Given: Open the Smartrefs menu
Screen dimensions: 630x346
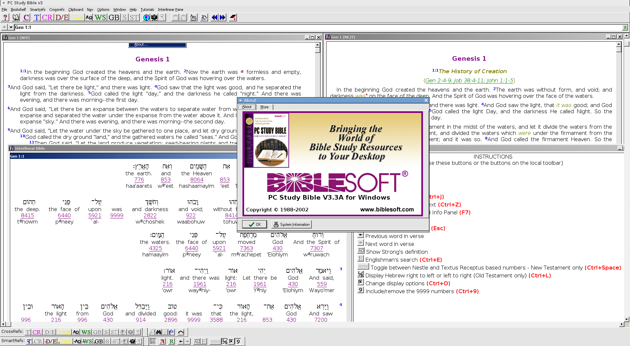Looking at the screenshot, I should 38,10.
